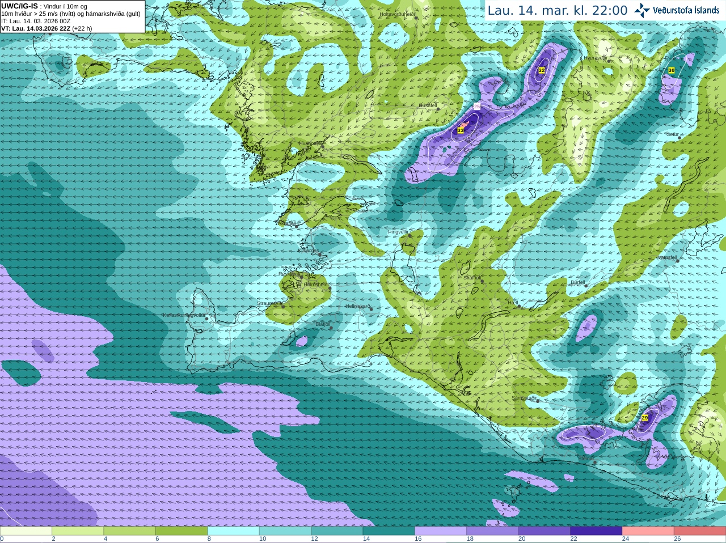Viewport: 726px width, 543px height.
Task: Click the above 26 m/s red legend swatch
Action: pos(700,531)
